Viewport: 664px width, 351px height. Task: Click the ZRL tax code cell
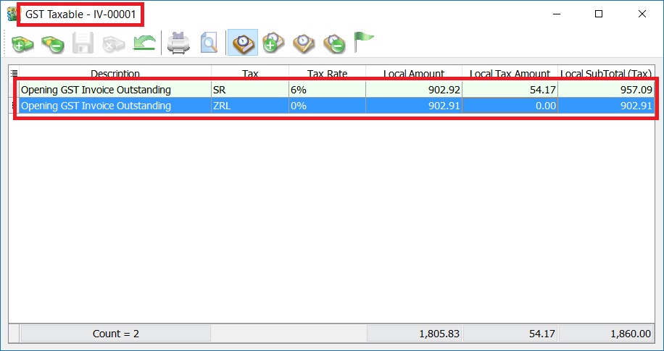(250, 106)
